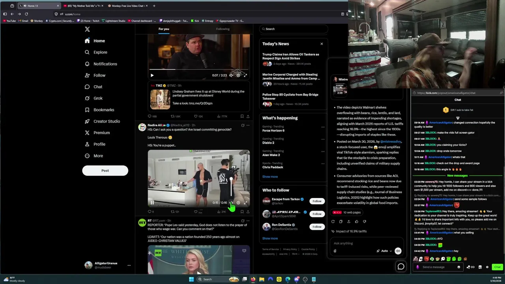Open the Kick chat shop icon
The image size is (505, 284).
click(480, 267)
